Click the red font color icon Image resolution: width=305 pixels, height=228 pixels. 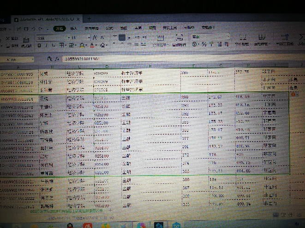point(92,46)
